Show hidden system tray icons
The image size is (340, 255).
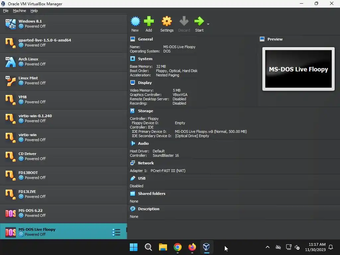(268, 247)
